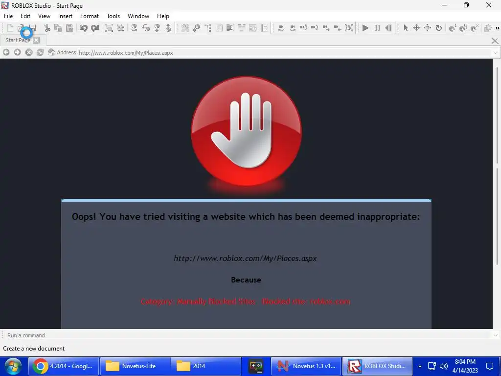Open the Insert menu
The image size is (501, 376).
click(x=65, y=16)
